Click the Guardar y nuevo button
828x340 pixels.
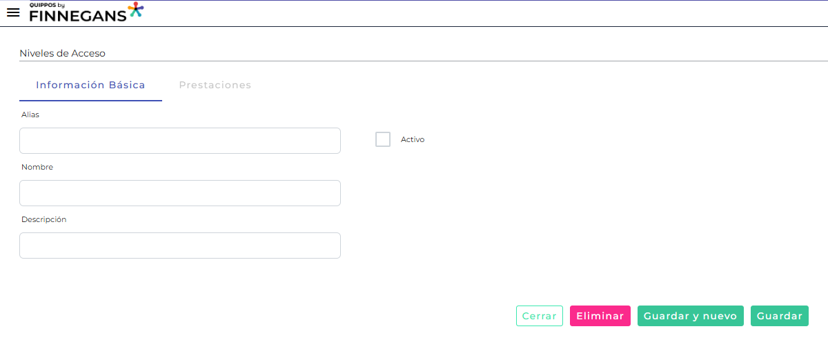pyautogui.click(x=690, y=316)
